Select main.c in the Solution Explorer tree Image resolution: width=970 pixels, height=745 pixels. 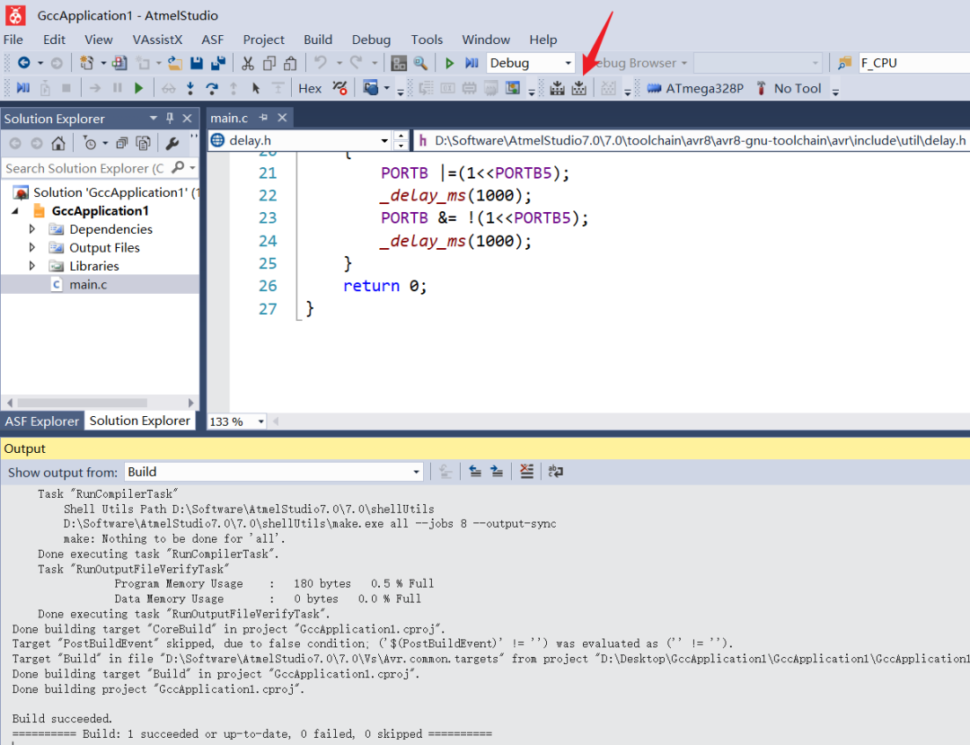(88, 285)
